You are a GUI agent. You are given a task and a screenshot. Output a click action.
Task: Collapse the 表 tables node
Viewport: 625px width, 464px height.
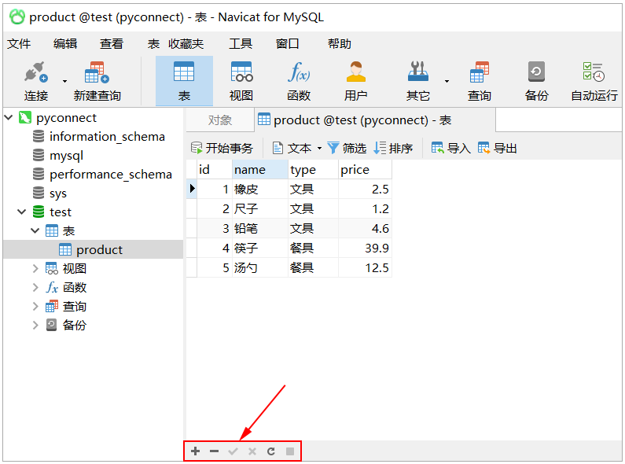pyautogui.click(x=35, y=230)
